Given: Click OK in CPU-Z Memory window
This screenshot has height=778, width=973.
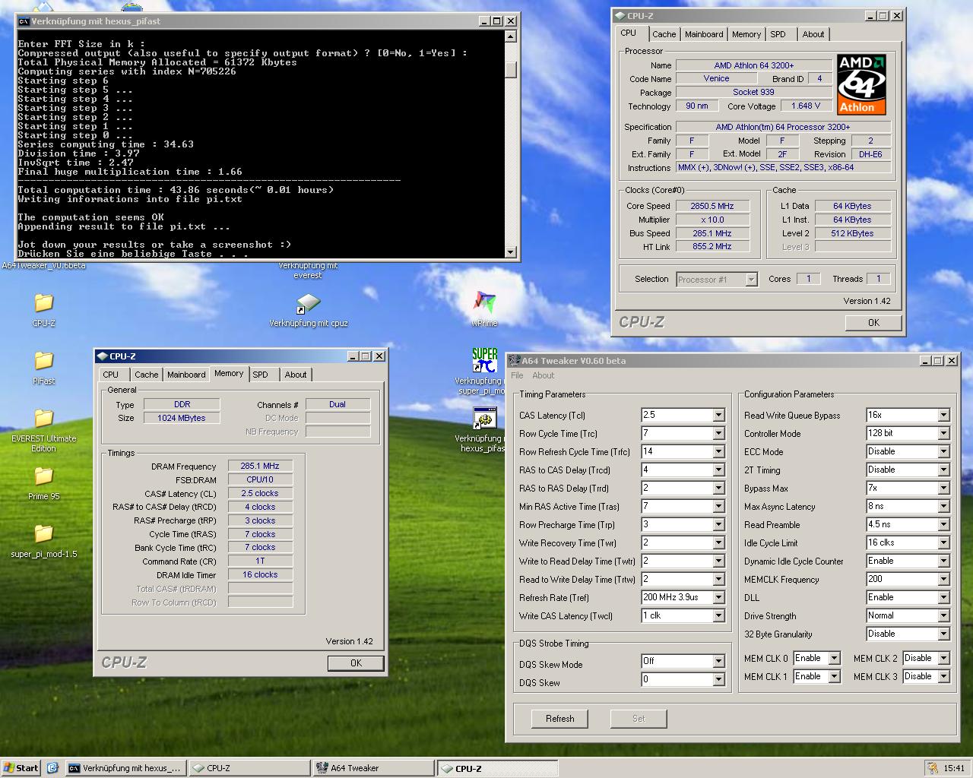Looking at the screenshot, I should pyautogui.click(x=356, y=663).
